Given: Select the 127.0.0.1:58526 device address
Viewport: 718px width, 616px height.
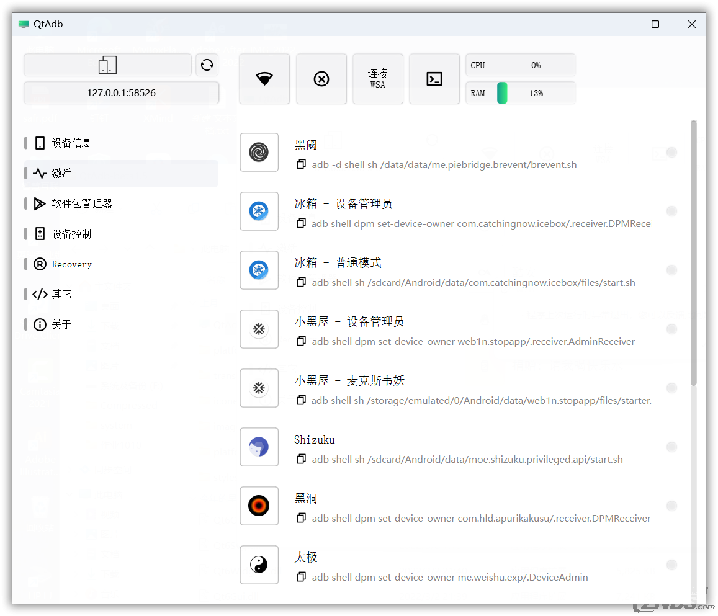Looking at the screenshot, I should (x=122, y=93).
